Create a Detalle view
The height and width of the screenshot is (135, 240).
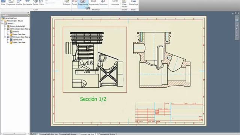(36, 3)
